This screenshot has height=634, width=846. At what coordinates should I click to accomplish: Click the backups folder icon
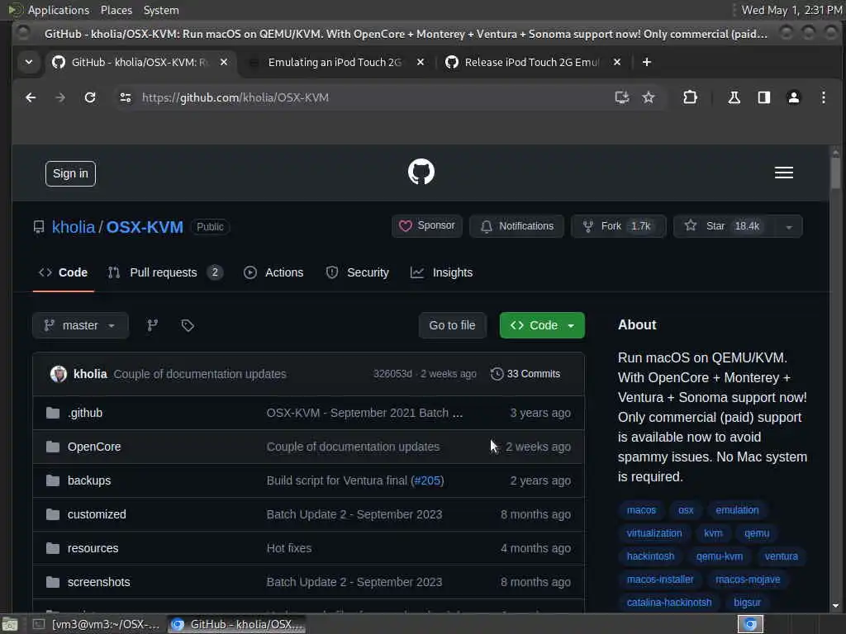(x=53, y=480)
